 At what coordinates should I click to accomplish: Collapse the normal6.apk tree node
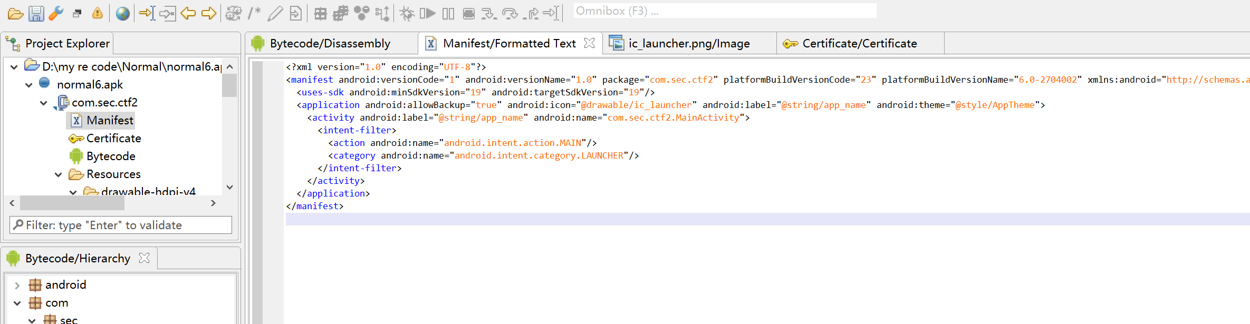click(x=29, y=85)
